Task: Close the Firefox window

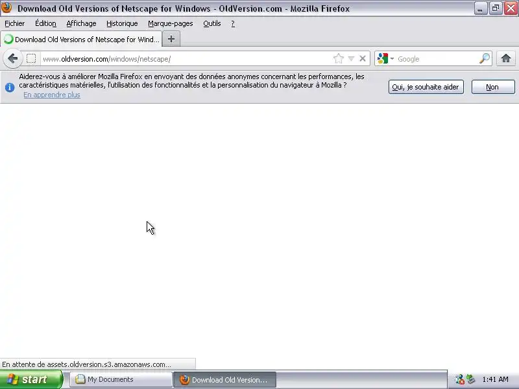Action: click(x=511, y=8)
